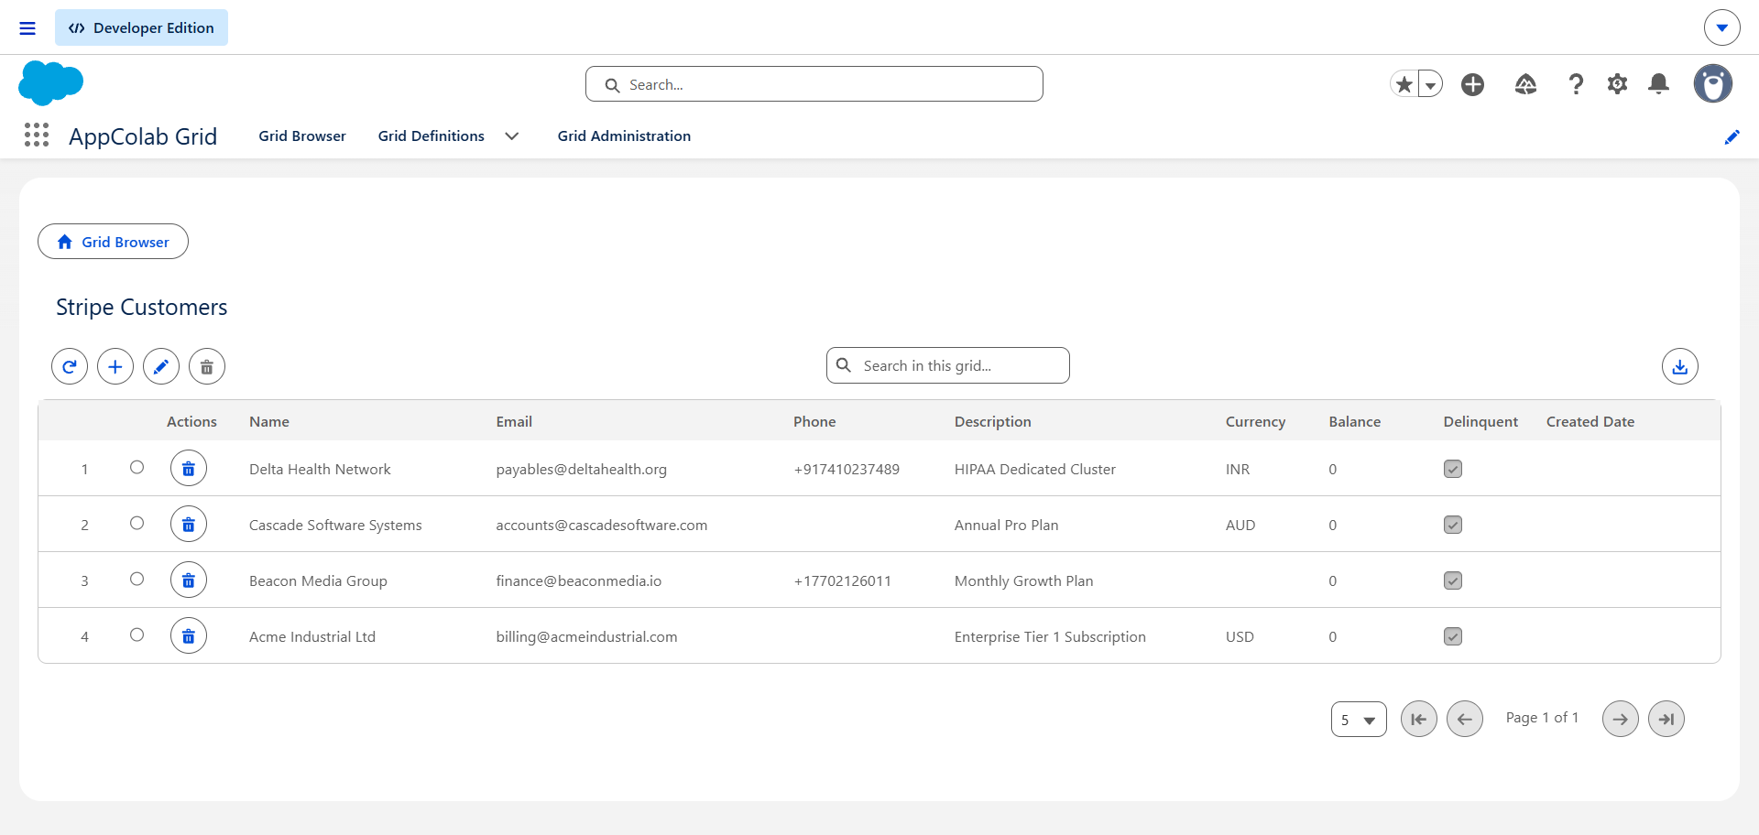This screenshot has height=835, width=1759.
Task: Click the edit navigation pencil icon
Action: [x=1732, y=136]
